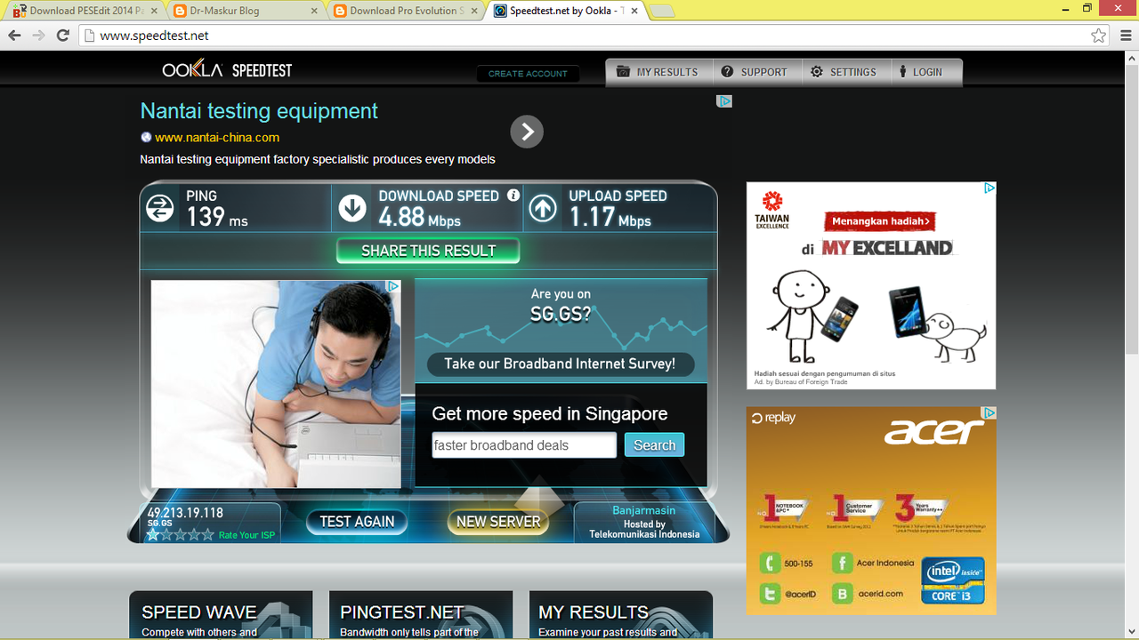Click the upload speed arrow icon

[543, 209]
